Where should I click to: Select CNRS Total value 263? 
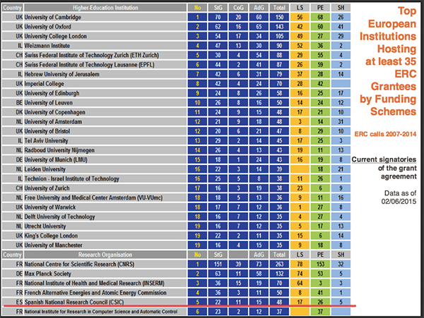(279, 264)
